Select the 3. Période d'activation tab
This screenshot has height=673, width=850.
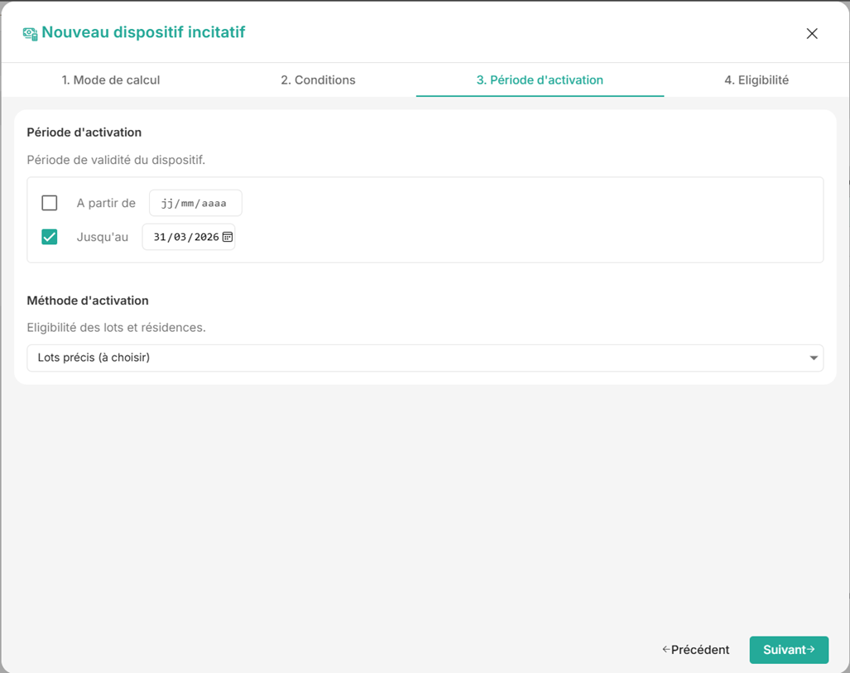540,80
